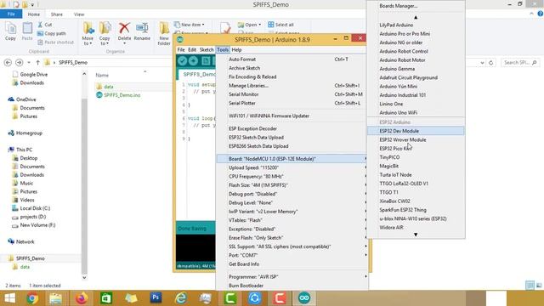Click the Explorer help question mark icon
544x306 pixels.
[541, 14]
